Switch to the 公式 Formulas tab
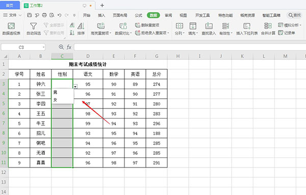Image resolution: width=306 pixels, height=195 pixels. 138,15
